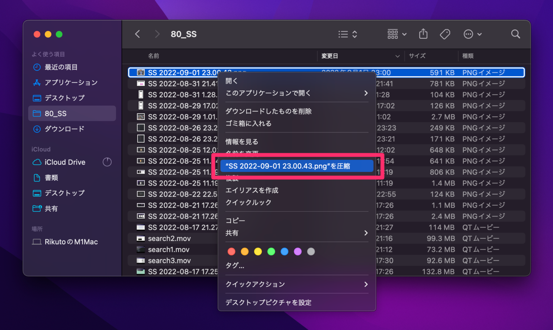This screenshot has height=330, width=553.
Task: Open iCloud Drive from the sidebar
Action: pos(65,162)
